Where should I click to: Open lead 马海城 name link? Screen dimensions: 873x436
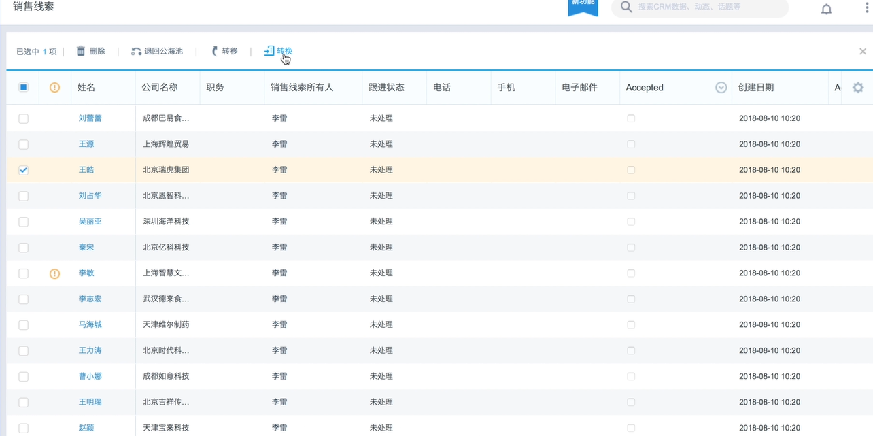[90, 325]
